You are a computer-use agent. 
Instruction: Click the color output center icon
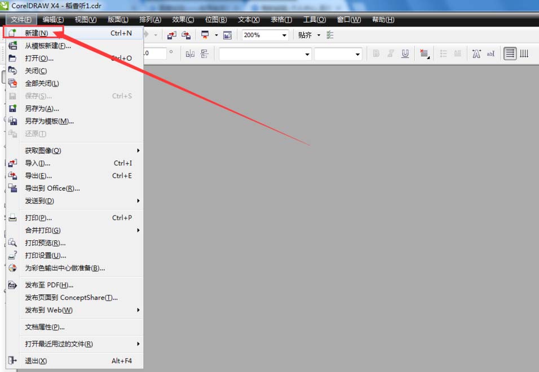pos(12,268)
